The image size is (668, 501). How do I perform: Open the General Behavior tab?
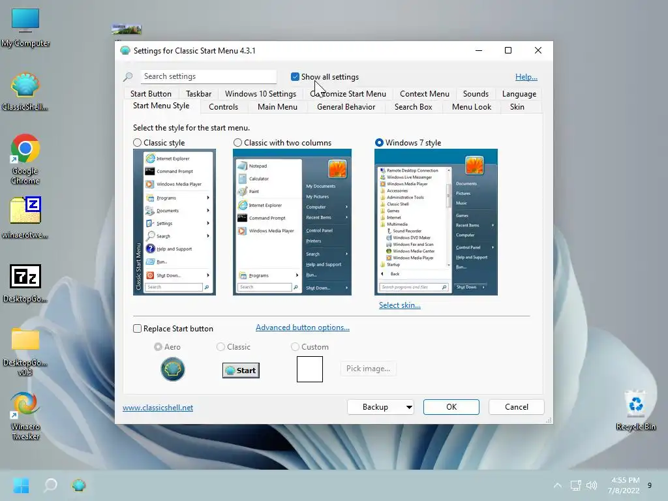[346, 107]
